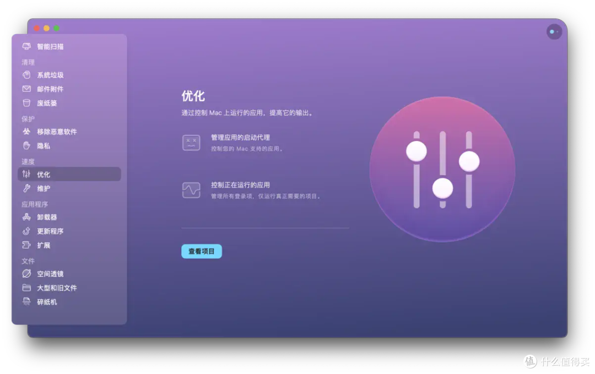Click the 移除恶意软件 biohazard icon
Screen dimensions: 595x374
pos(26,131)
